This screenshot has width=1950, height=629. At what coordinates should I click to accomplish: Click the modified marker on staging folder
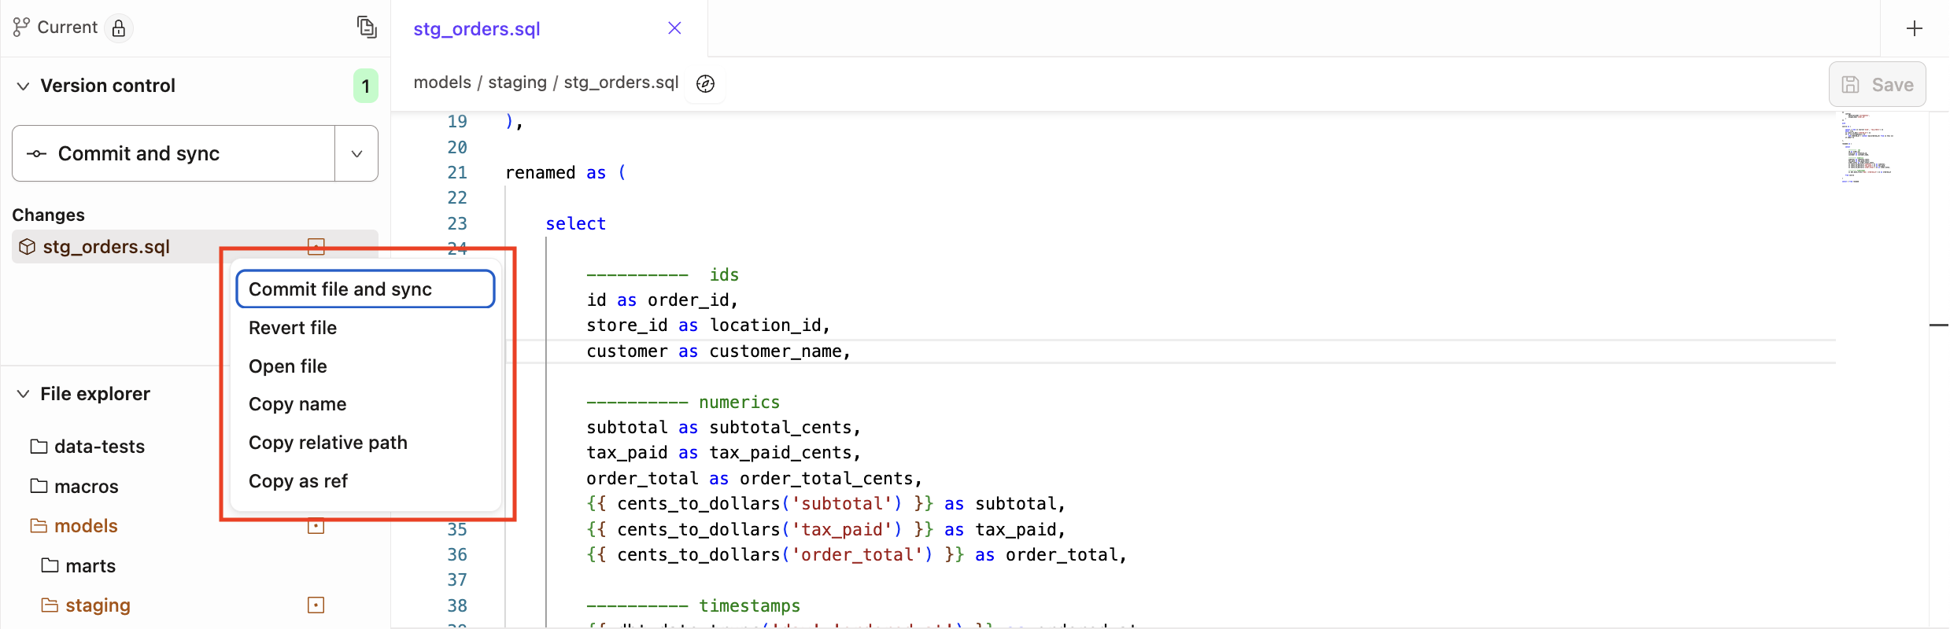(316, 605)
